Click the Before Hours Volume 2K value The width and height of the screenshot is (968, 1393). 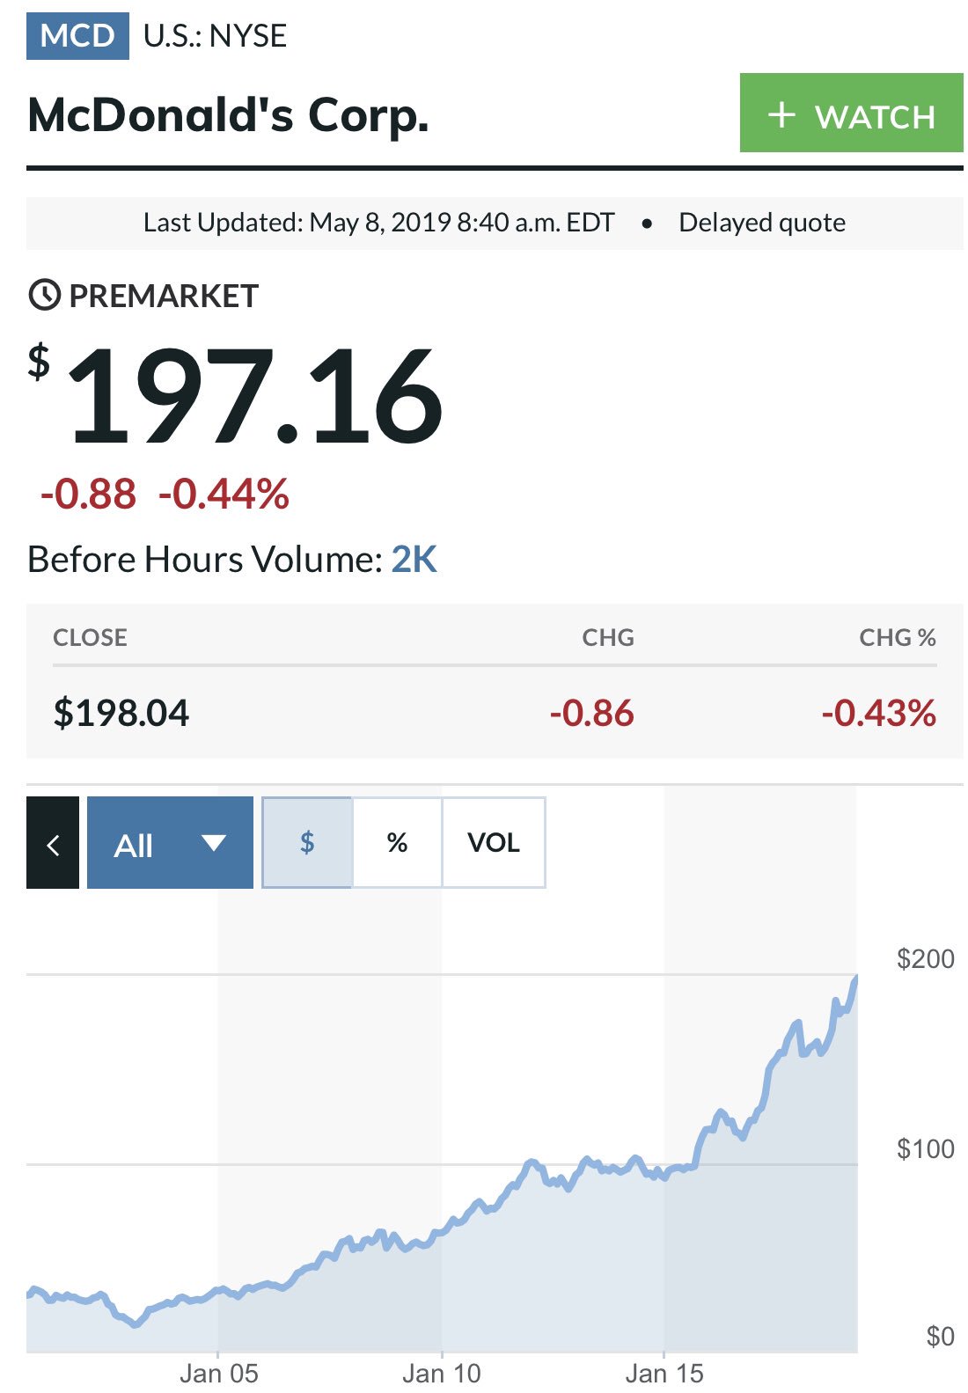click(x=414, y=559)
